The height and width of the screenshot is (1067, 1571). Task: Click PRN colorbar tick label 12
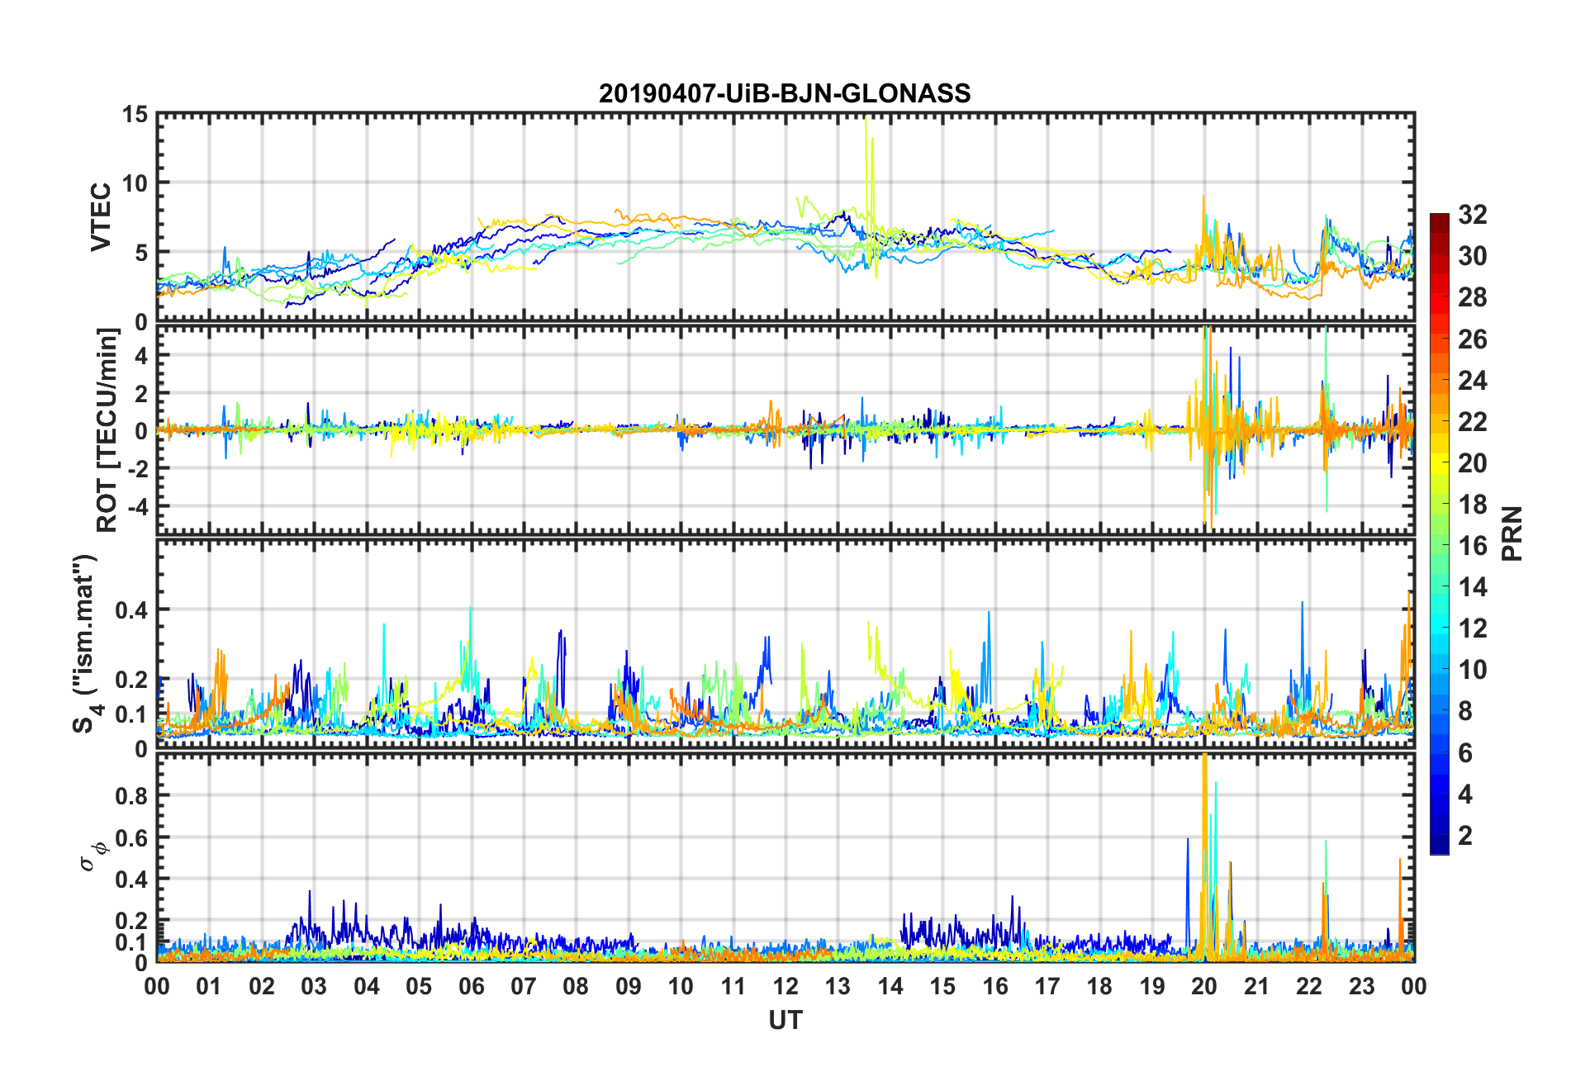click(x=1473, y=628)
